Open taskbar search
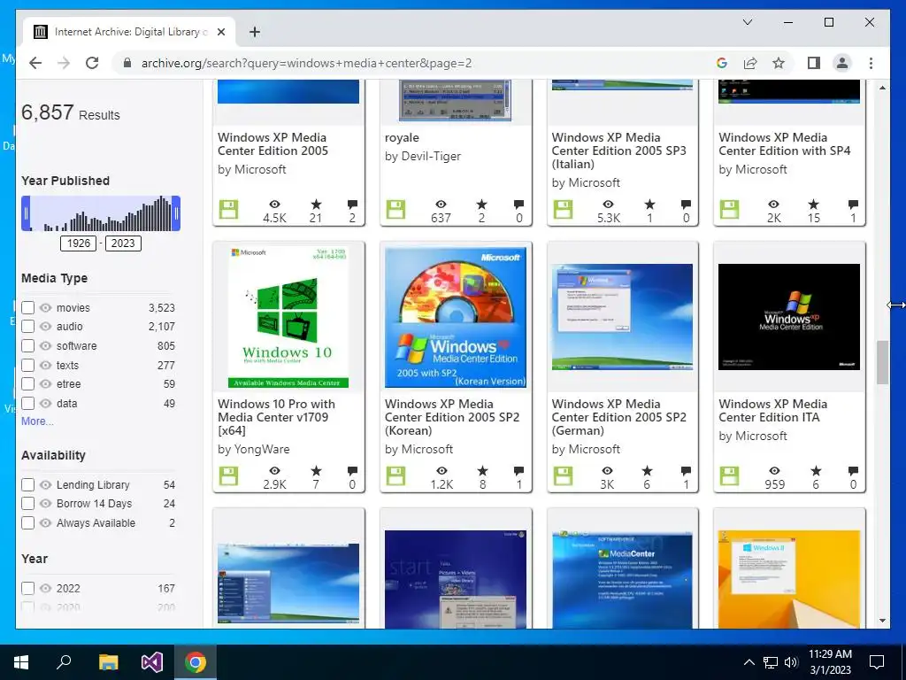 click(64, 662)
